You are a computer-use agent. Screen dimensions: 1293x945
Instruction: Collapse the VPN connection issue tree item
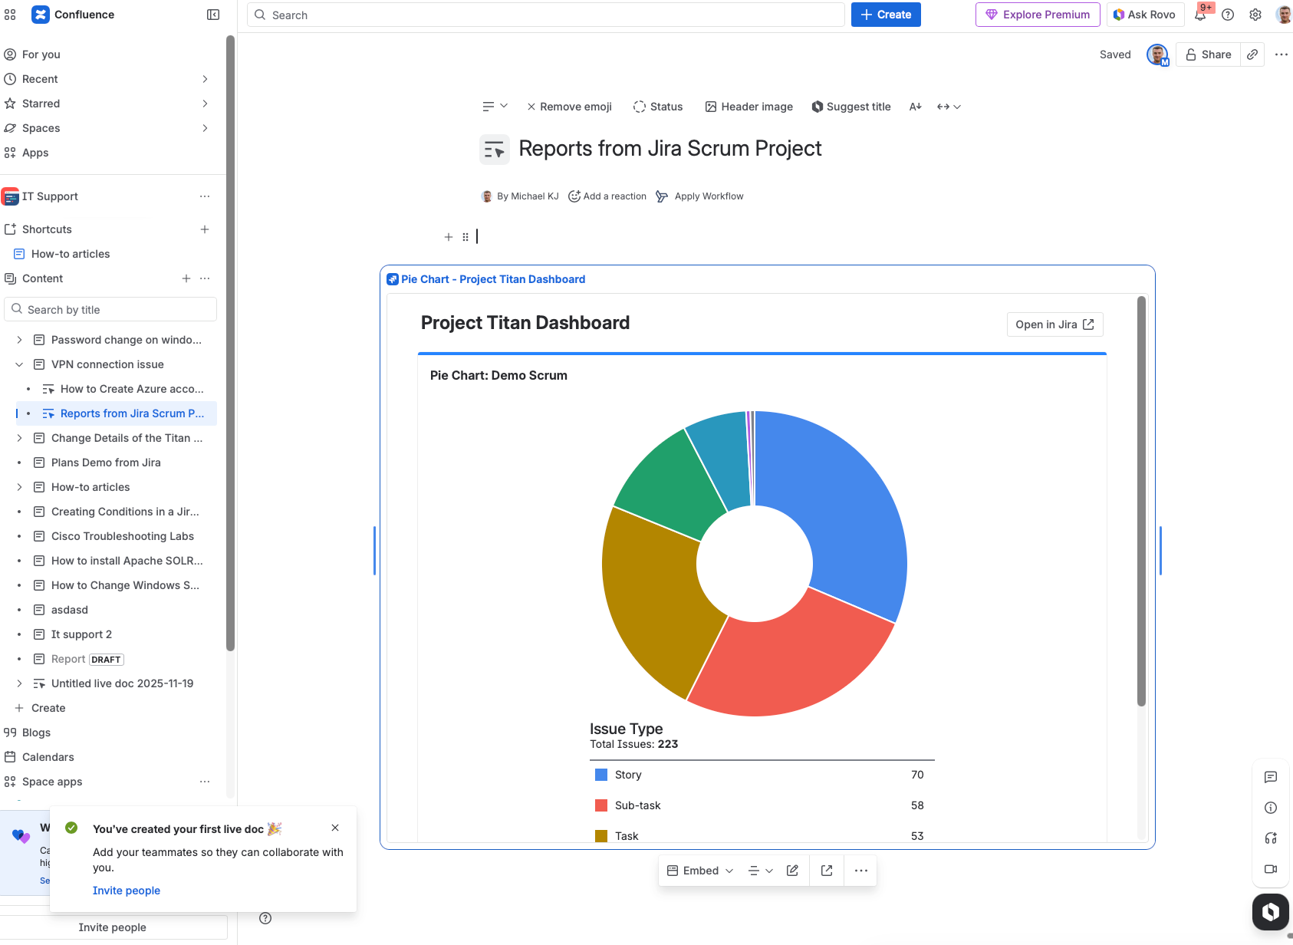click(20, 364)
